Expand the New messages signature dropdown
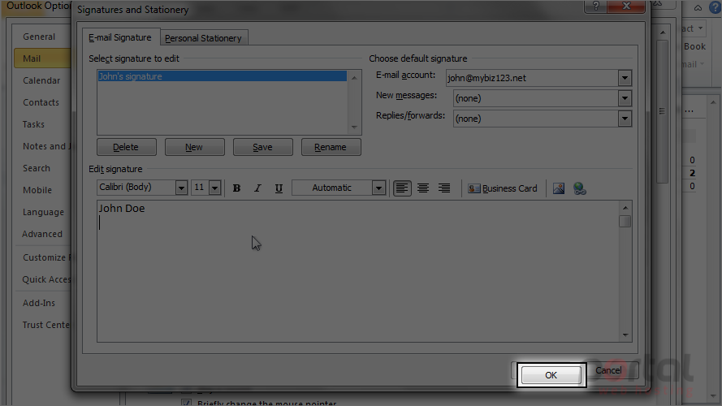 (625, 98)
